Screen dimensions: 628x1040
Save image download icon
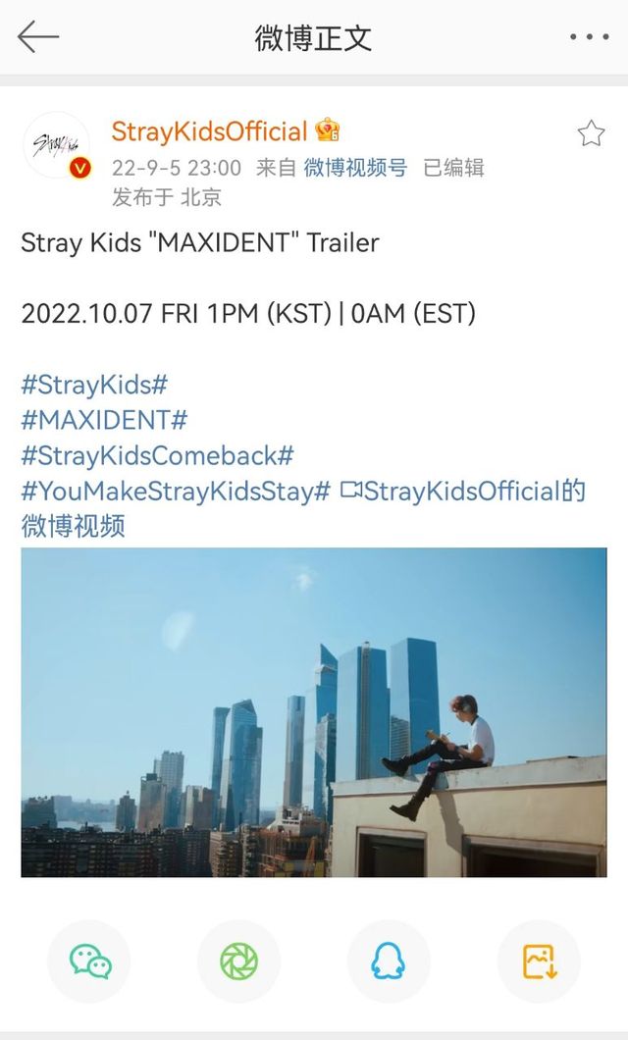[539, 962]
